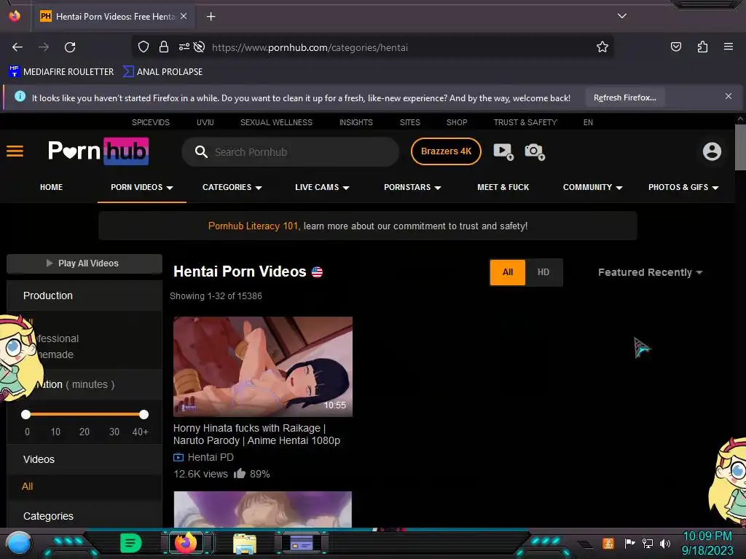Dismiss the Firefox refresh notification bar
This screenshot has width=746, height=559.
(728, 97)
